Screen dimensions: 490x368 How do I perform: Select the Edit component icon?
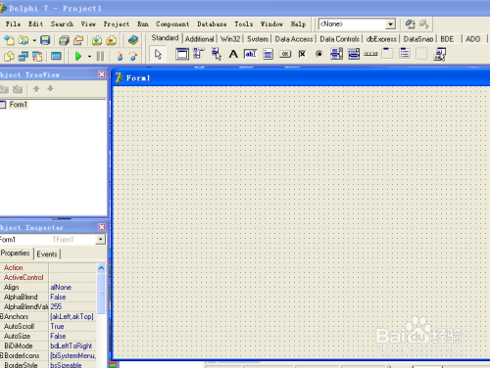click(251, 54)
